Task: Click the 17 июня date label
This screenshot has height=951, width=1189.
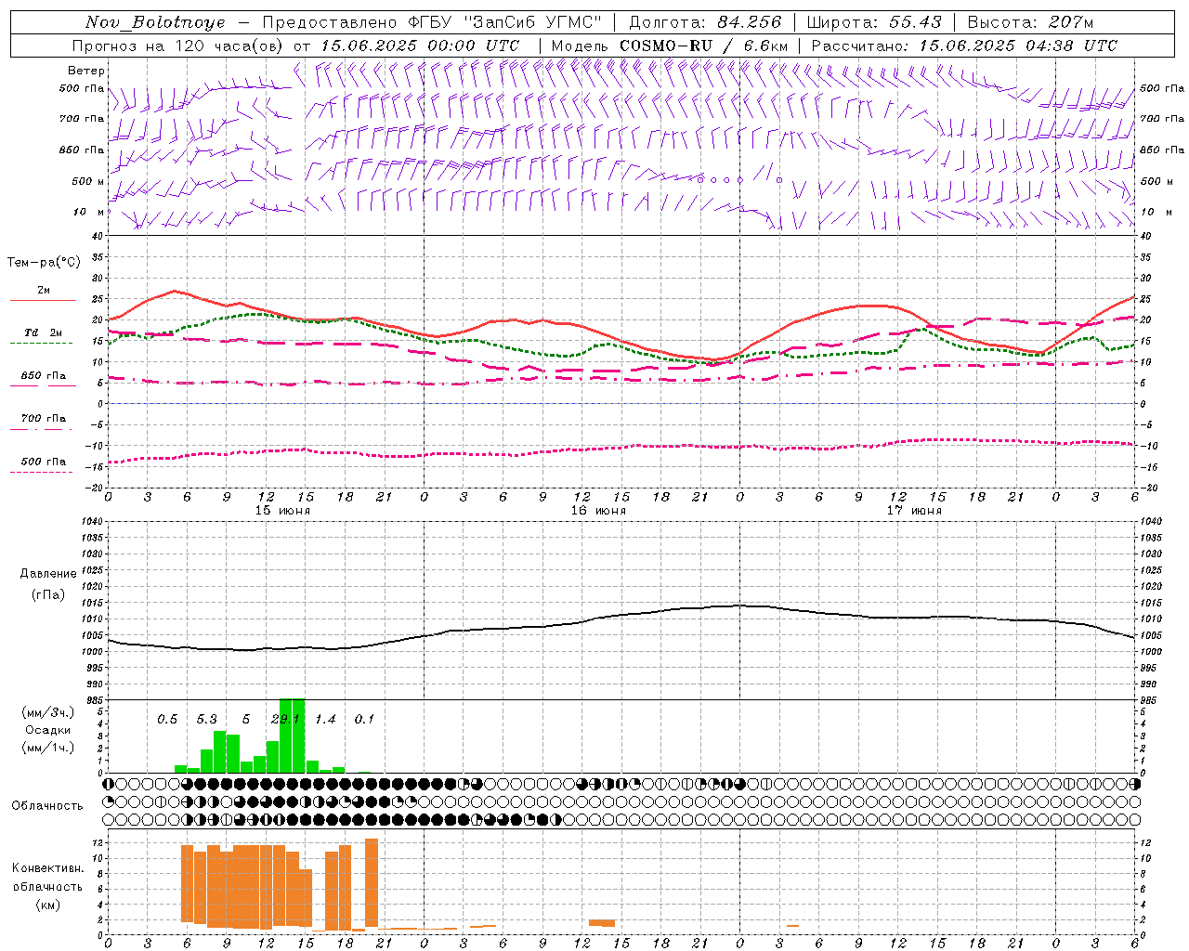Action: click(914, 510)
